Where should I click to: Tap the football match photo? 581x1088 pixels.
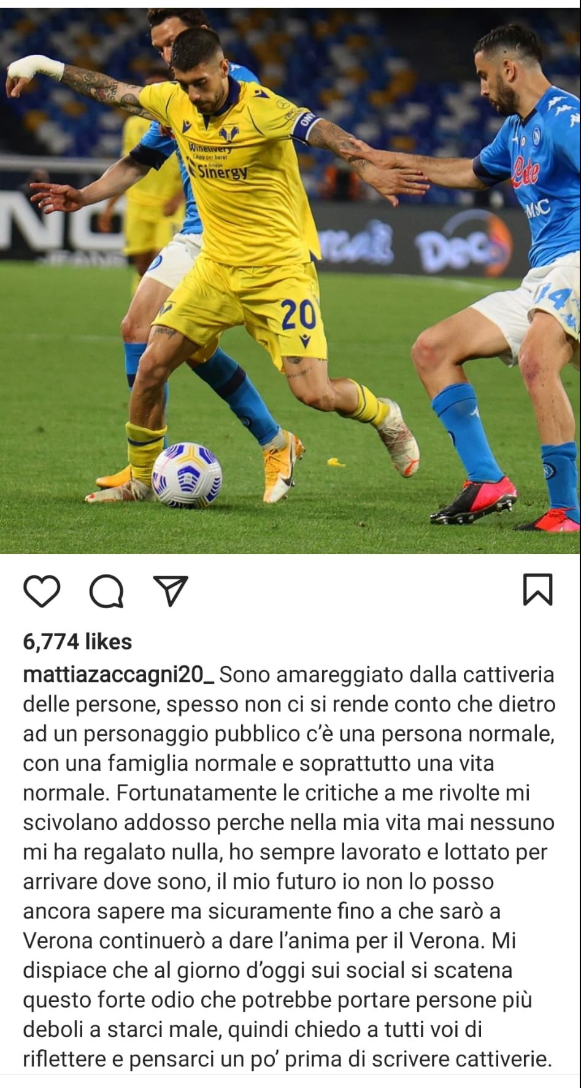pyautogui.click(x=290, y=280)
